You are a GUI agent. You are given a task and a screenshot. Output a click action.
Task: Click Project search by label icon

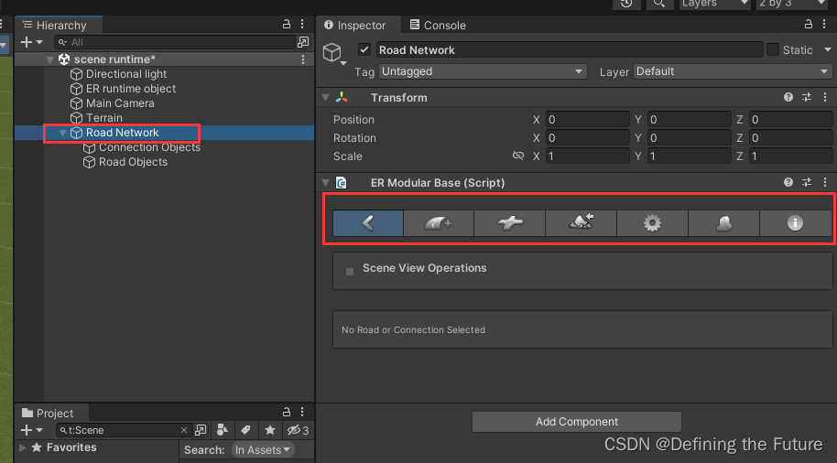246,430
